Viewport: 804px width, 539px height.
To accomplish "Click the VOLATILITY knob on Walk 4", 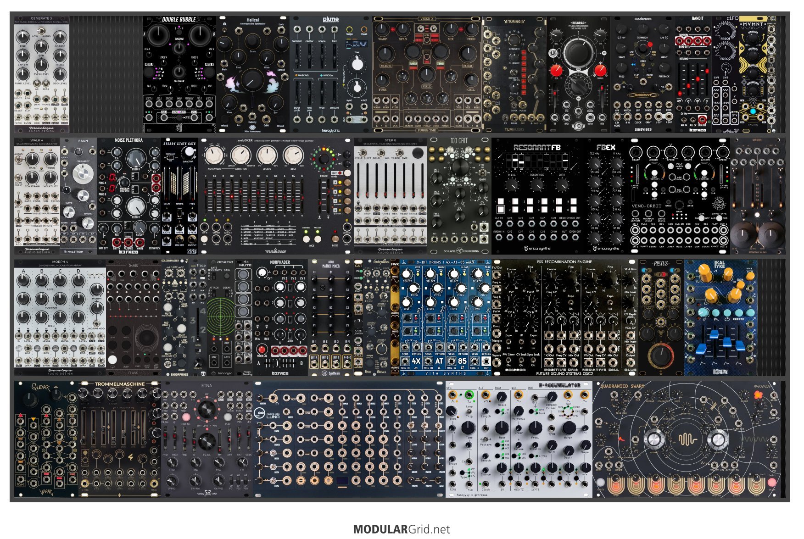I will coord(50,178).
